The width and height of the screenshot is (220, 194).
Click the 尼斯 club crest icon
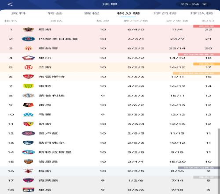click(x=29, y=30)
